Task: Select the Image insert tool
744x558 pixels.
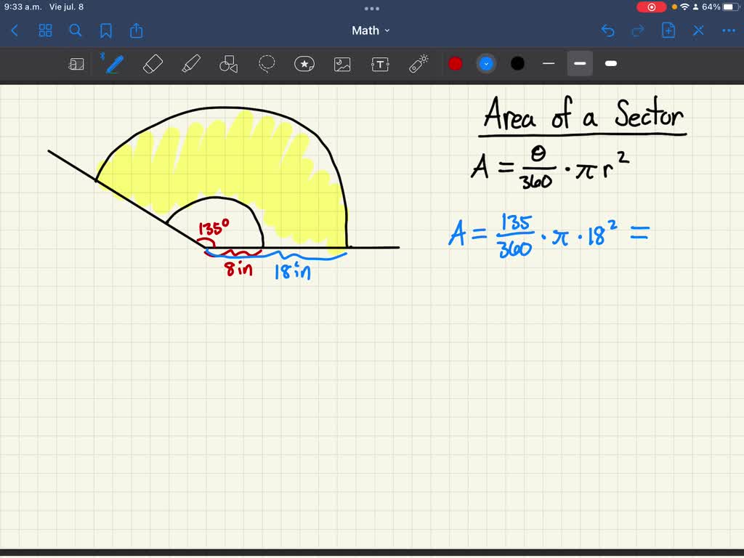Action: [342, 64]
